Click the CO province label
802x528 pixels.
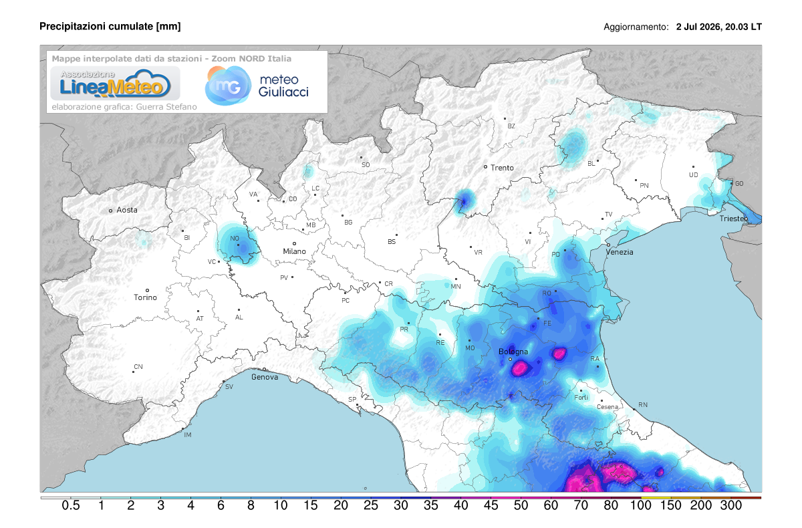[293, 199]
